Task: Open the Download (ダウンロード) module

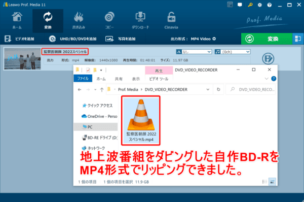Action: [140, 21]
